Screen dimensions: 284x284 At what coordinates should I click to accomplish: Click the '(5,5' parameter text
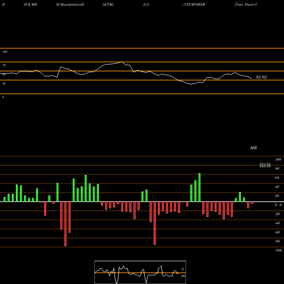pos(146,5)
